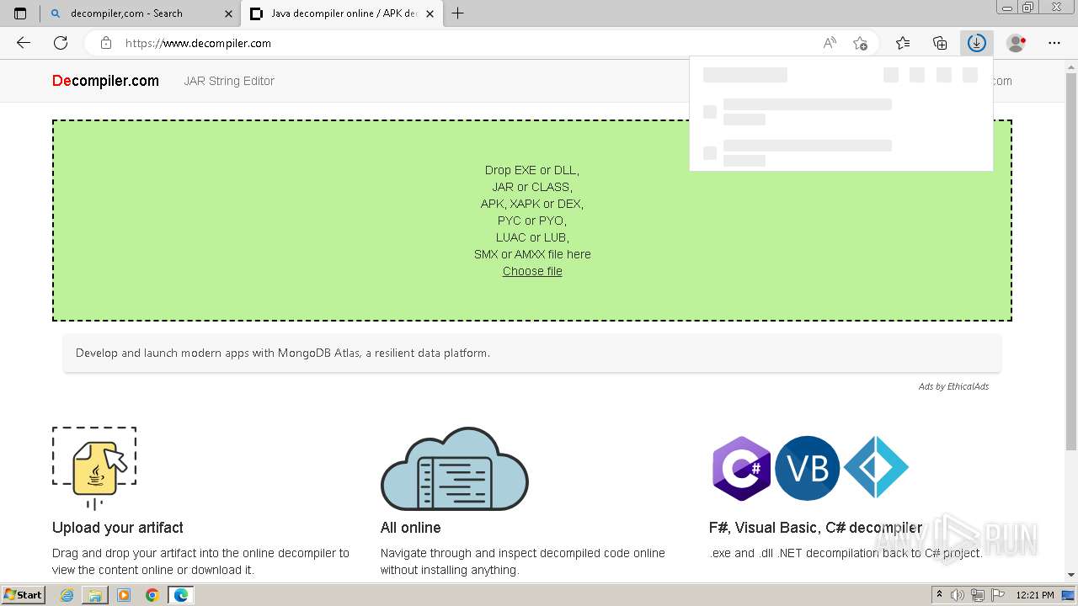Click the F# logo icon

876,467
